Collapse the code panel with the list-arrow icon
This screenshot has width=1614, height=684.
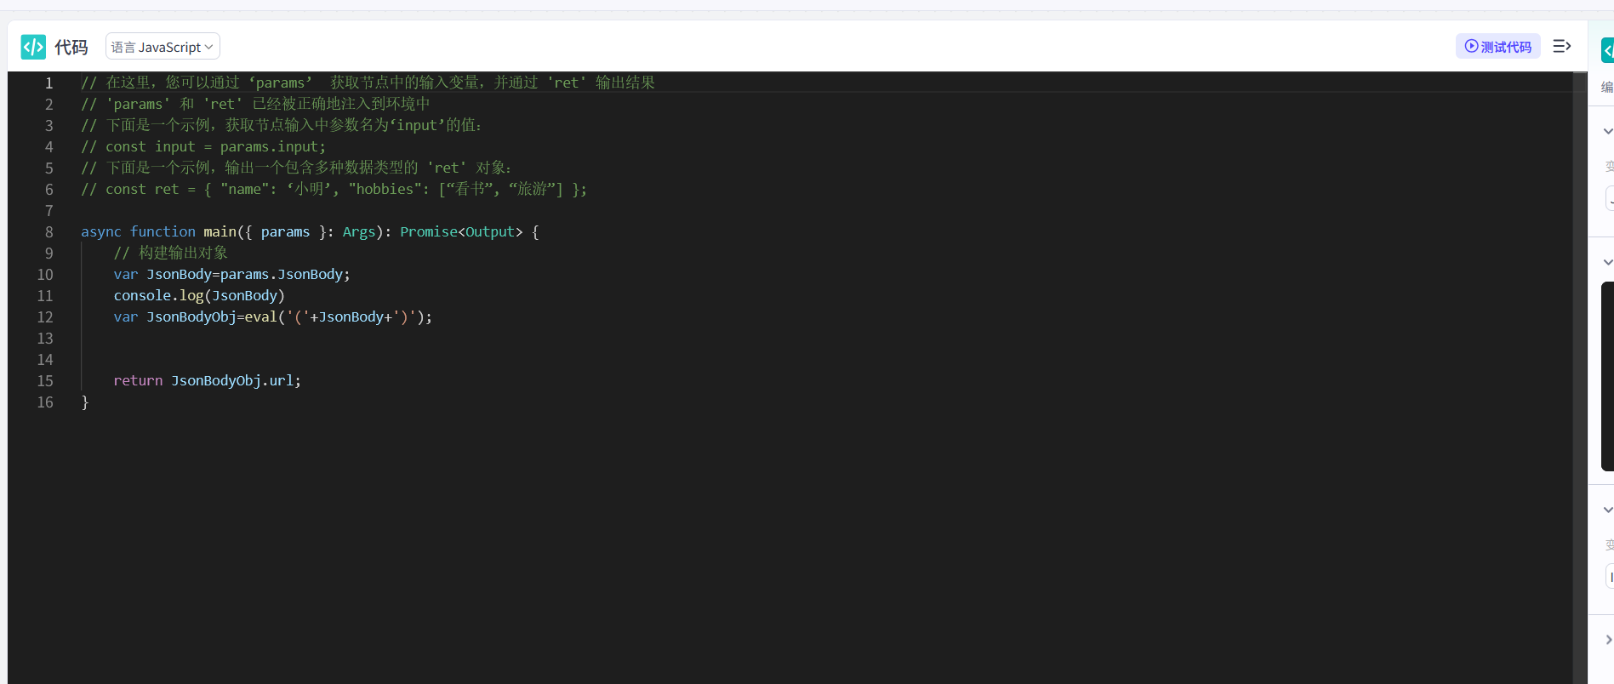pos(1562,47)
